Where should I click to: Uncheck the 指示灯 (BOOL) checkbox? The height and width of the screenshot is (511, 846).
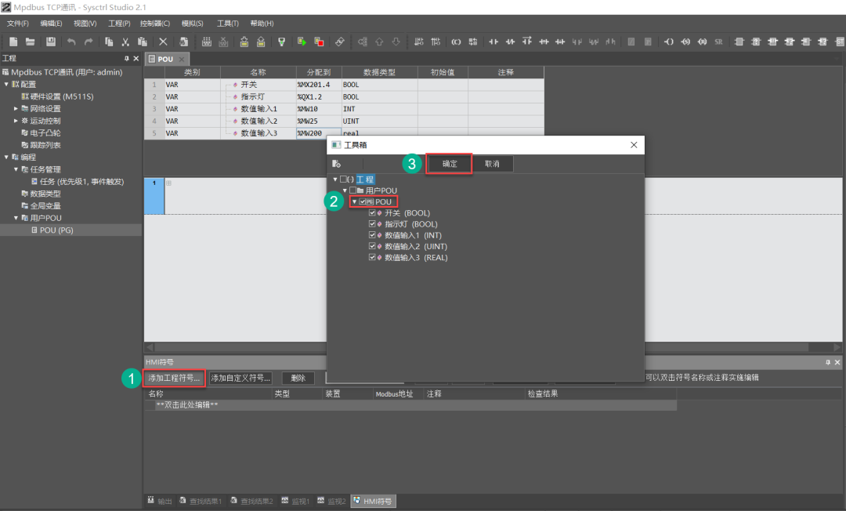point(372,224)
